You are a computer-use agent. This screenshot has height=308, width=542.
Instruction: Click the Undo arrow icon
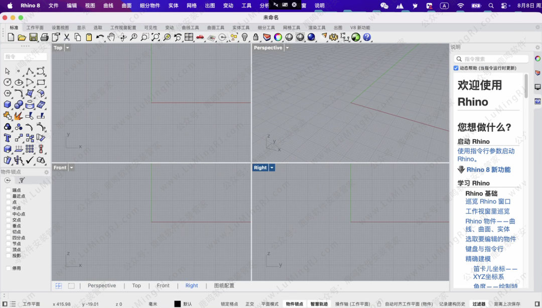100,38
